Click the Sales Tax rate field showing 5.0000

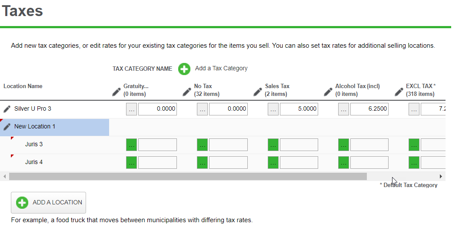coord(299,109)
